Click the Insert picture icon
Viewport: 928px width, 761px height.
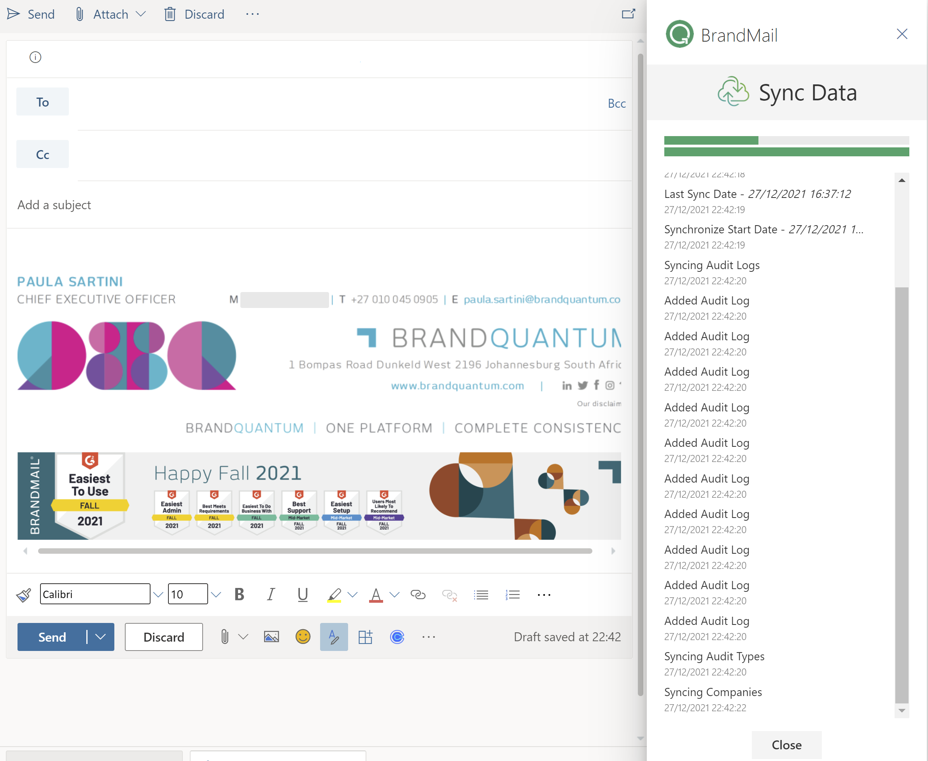[x=271, y=637]
